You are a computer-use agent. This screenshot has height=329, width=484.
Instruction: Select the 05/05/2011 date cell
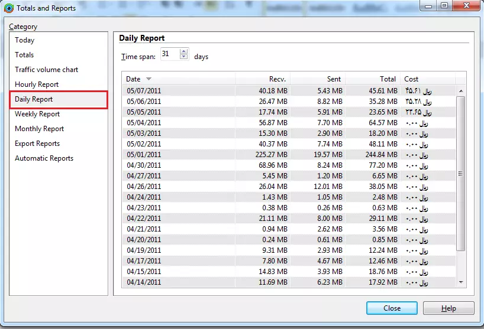tap(144, 112)
